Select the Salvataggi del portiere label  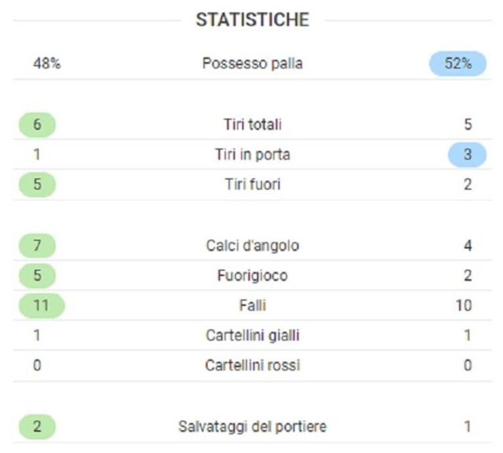[x=252, y=427]
